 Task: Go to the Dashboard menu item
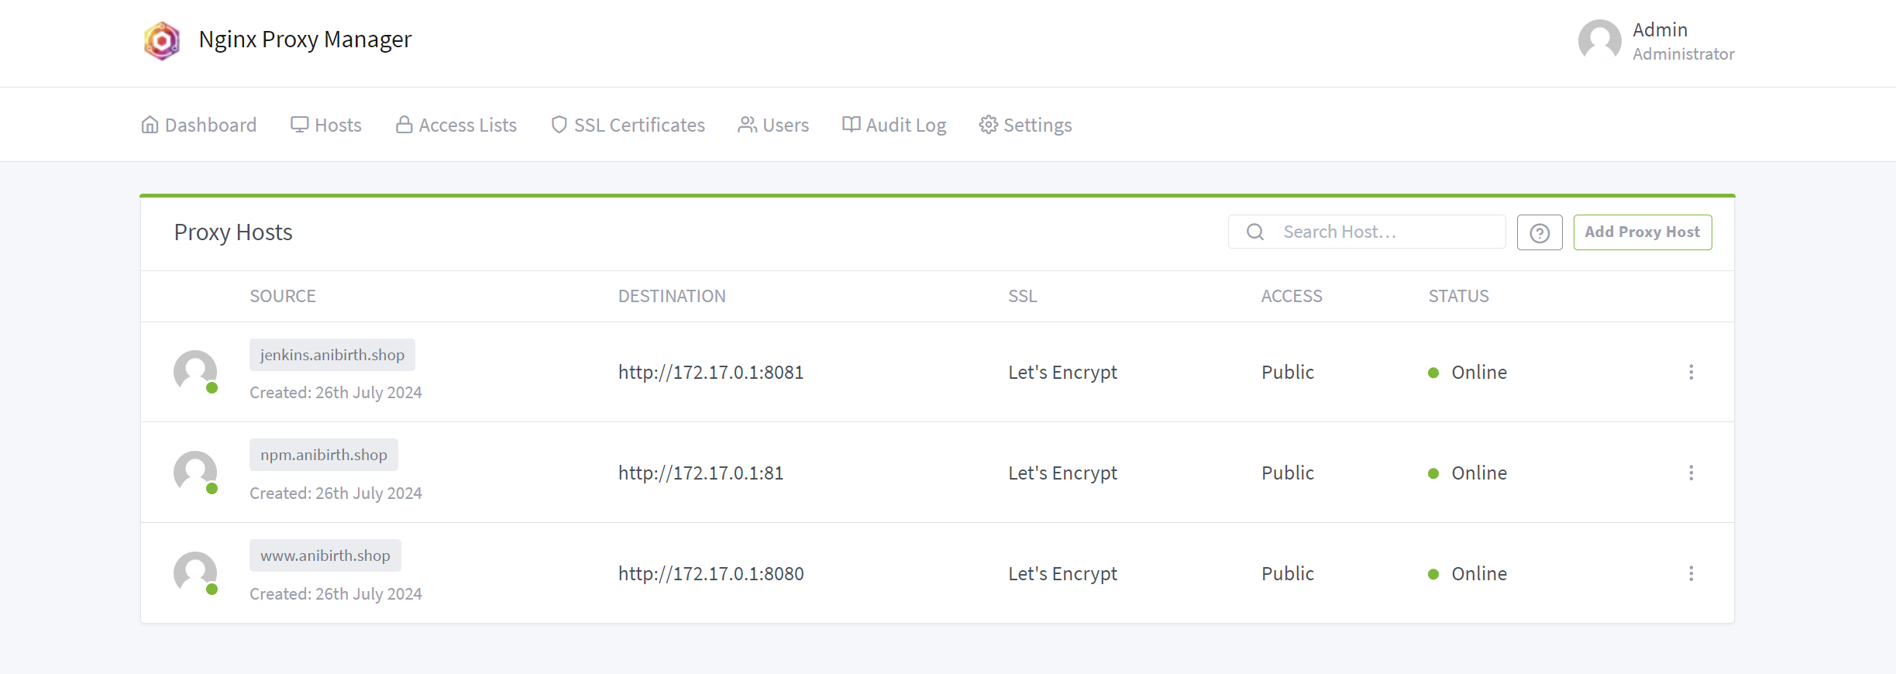[x=198, y=125]
